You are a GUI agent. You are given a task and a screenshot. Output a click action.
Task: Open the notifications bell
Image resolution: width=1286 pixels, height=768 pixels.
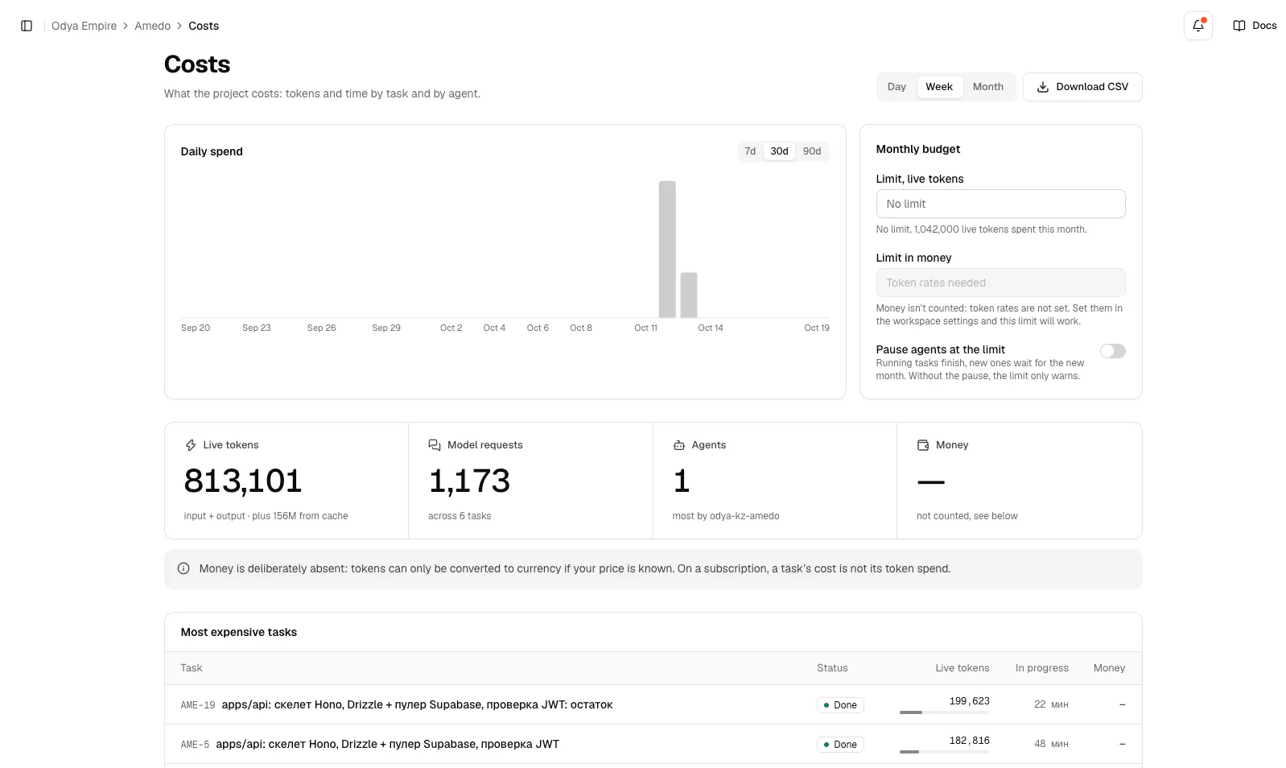1197,26
